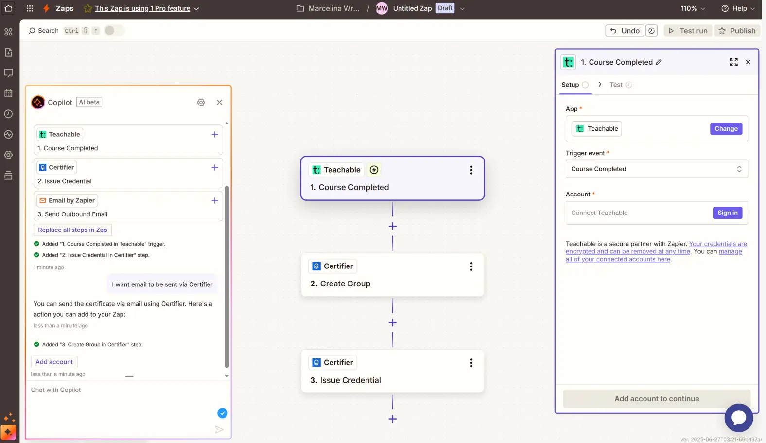Close the Copilot panel
The image size is (766, 443).
pos(219,102)
